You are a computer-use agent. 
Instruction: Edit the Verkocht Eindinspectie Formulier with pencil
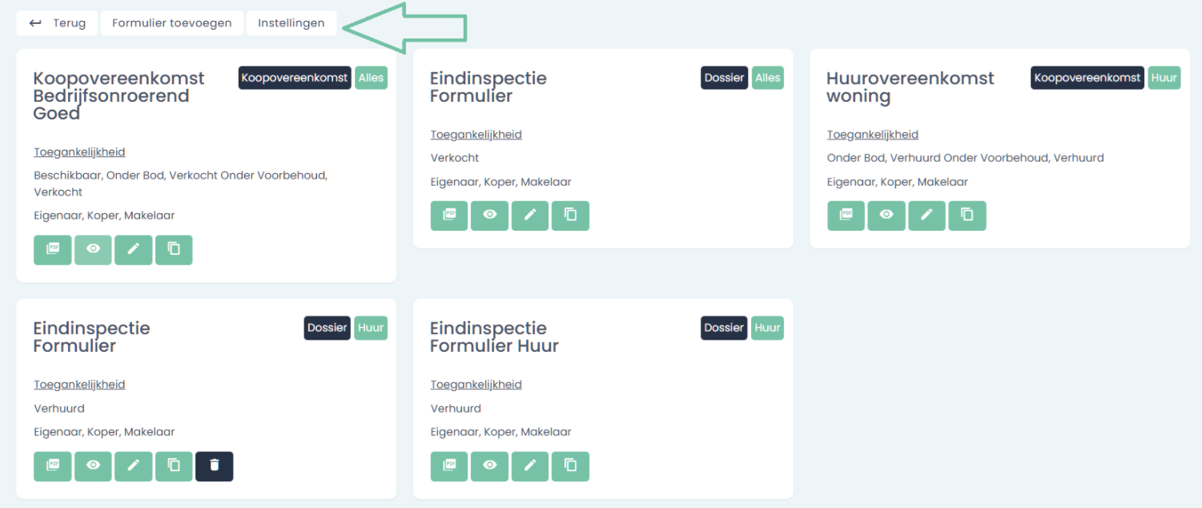(530, 216)
